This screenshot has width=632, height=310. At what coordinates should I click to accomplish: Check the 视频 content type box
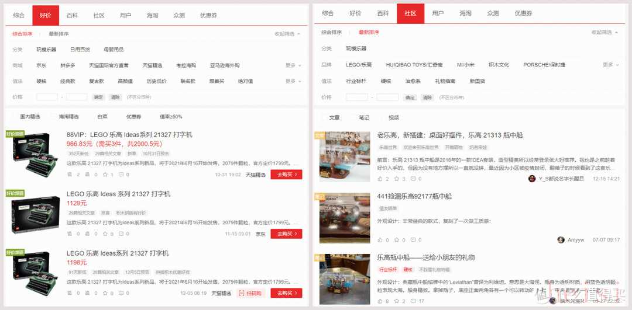[384, 117]
